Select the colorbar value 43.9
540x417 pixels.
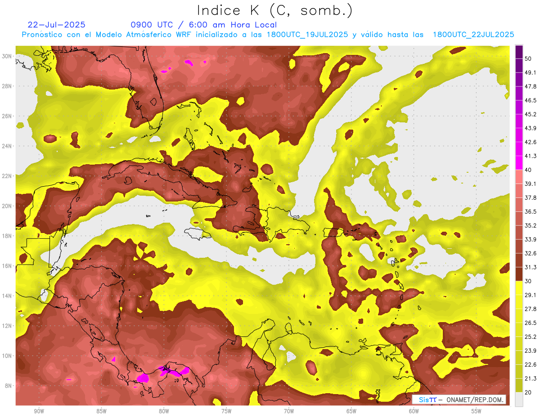(530, 128)
